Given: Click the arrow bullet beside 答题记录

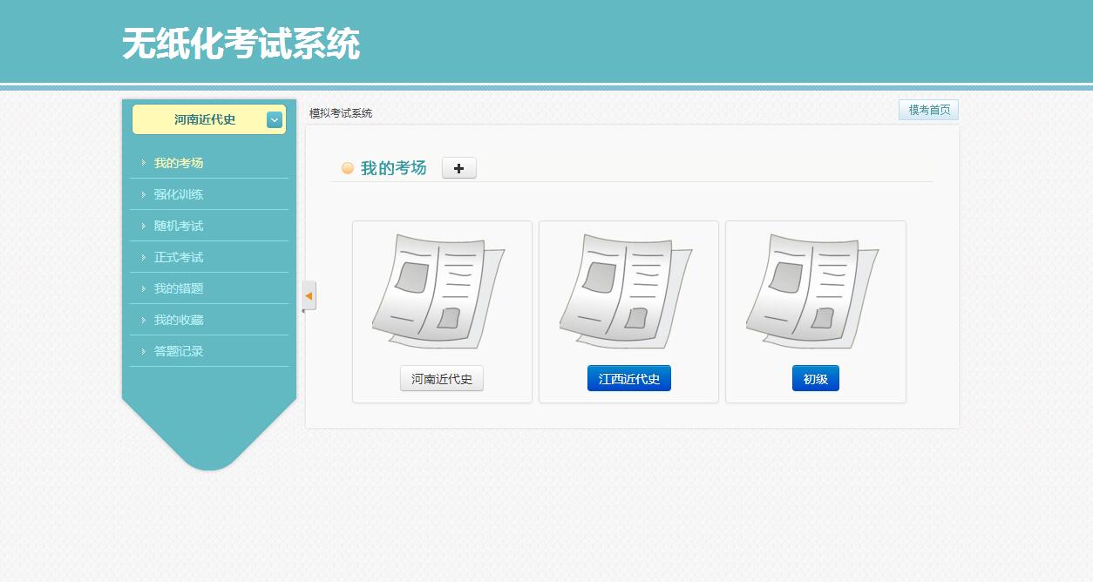Looking at the screenshot, I should [144, 351].
